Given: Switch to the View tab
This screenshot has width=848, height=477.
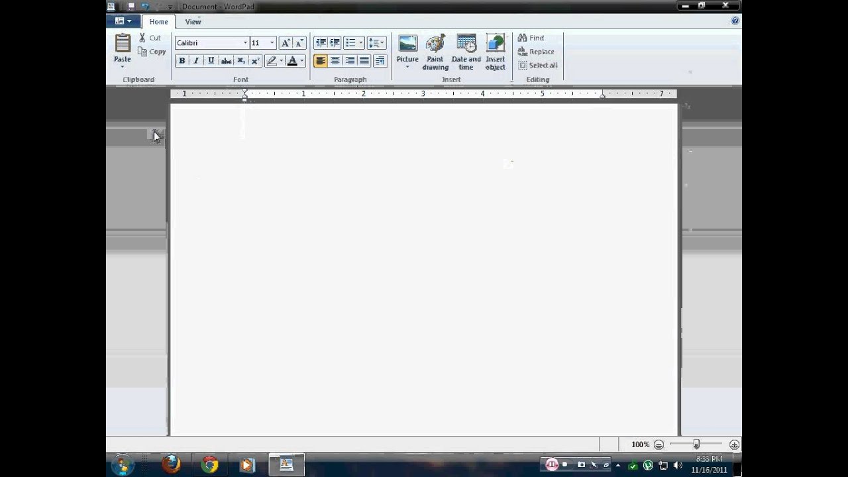Looking at the screenshot, I should 193,22.
